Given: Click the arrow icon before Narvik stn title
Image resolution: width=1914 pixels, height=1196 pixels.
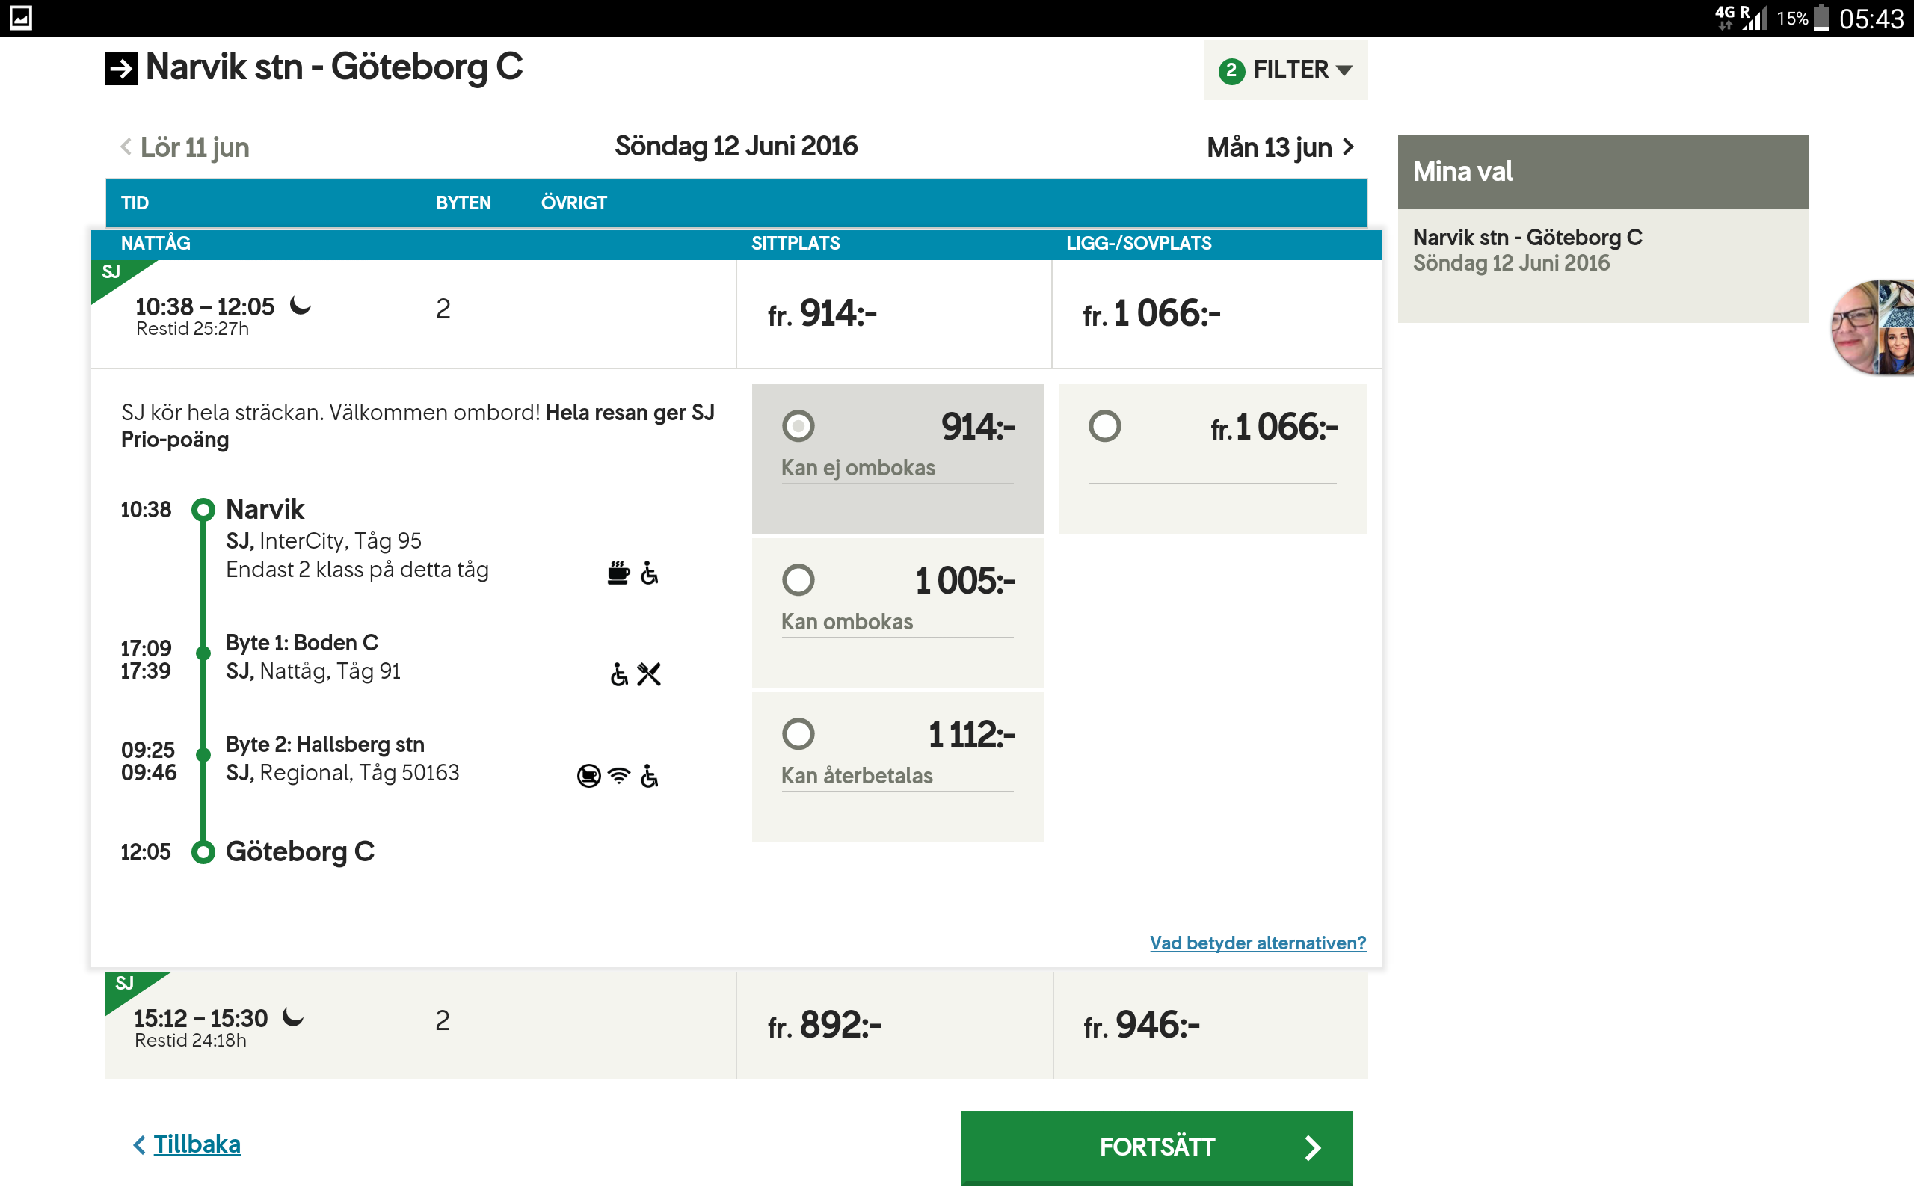Looking at the screenshot, I should click(121, 69).
